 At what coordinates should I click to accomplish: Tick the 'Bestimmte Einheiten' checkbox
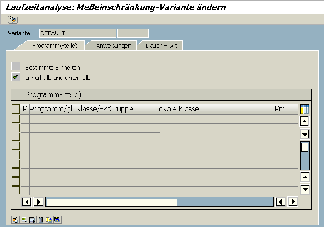coord(16,66)
